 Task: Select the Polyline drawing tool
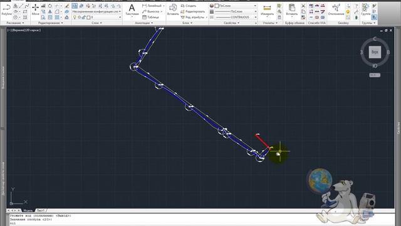point(6,10)
